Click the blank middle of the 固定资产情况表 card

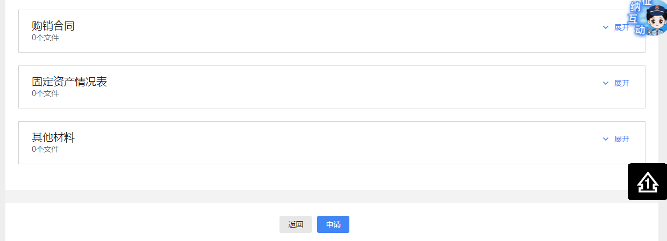click(x=332, y=87)
